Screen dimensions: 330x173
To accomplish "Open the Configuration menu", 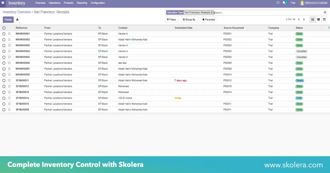I will coord(98,3).
